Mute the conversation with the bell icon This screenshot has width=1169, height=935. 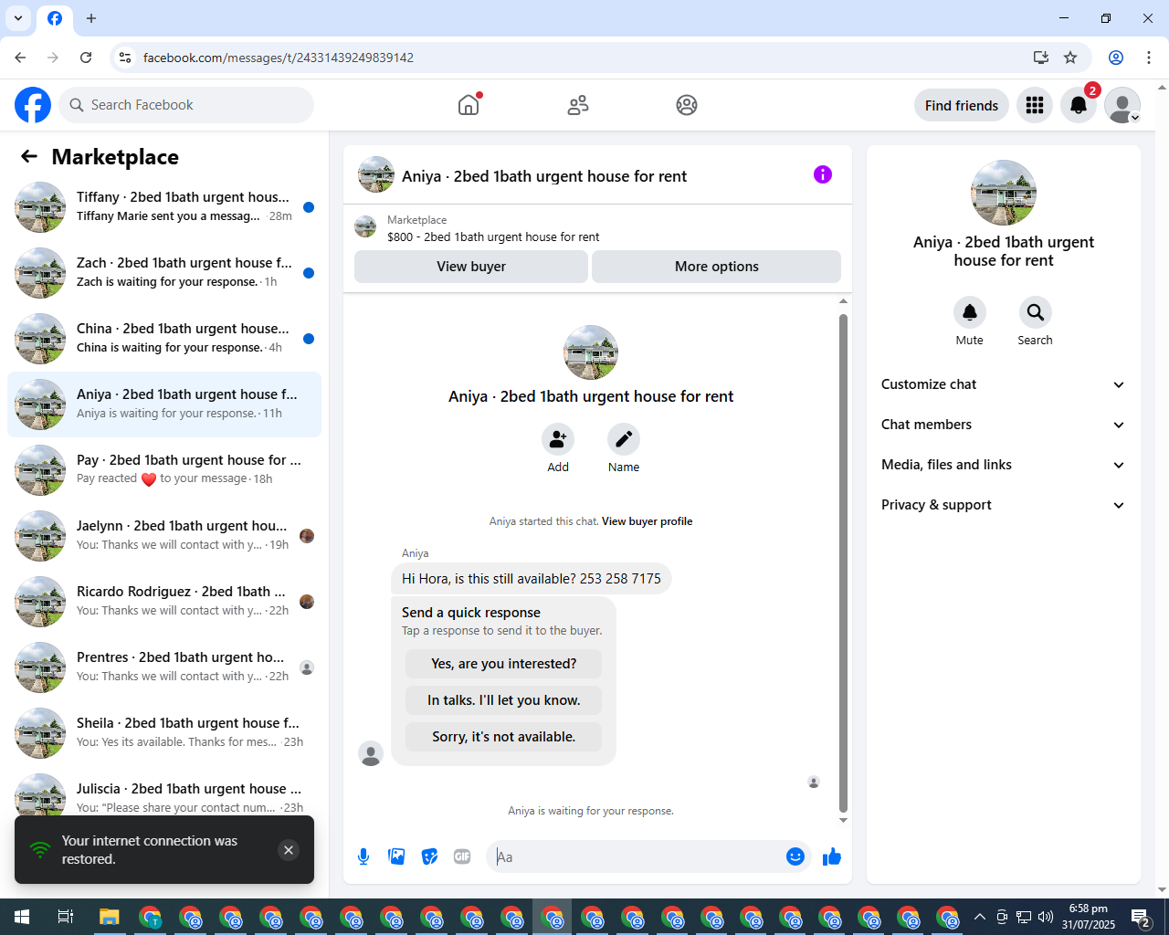[x=970, y=312]
